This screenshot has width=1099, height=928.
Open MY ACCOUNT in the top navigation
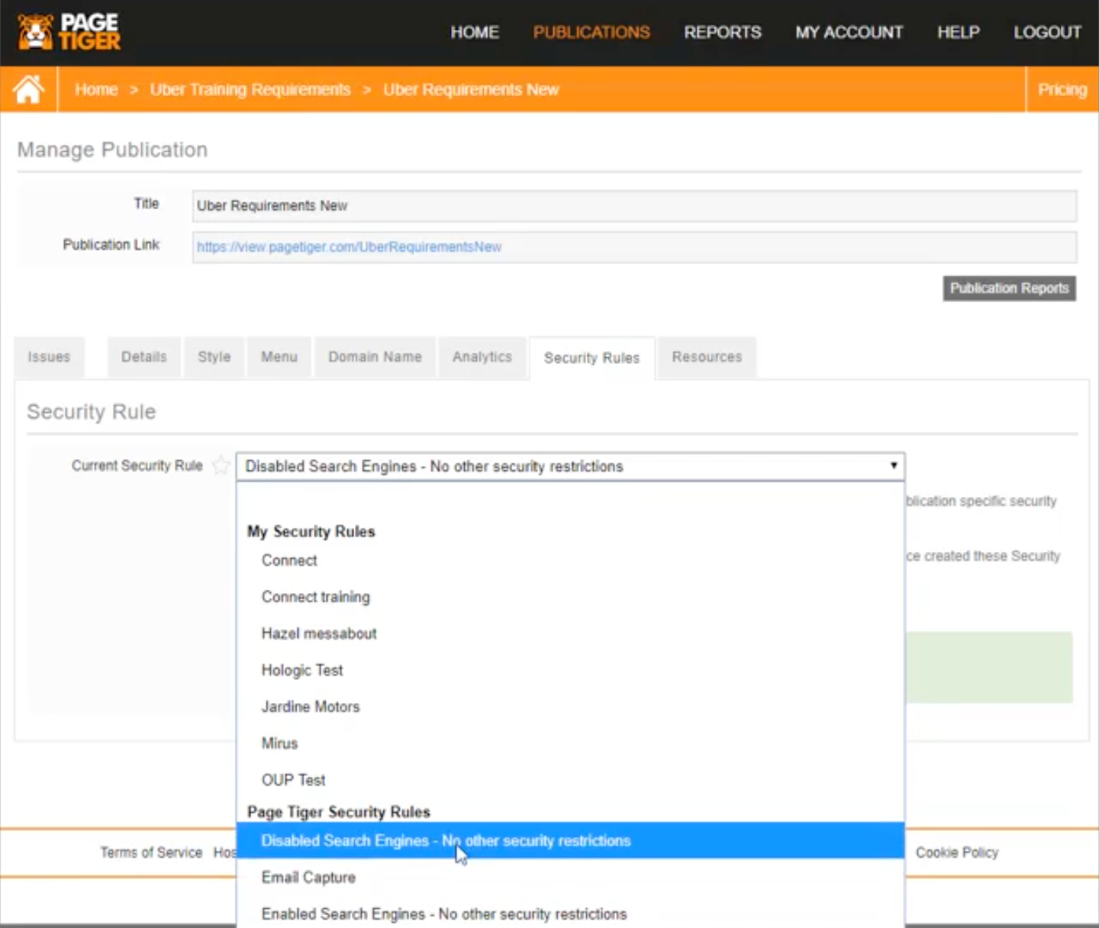click(849, 32)
